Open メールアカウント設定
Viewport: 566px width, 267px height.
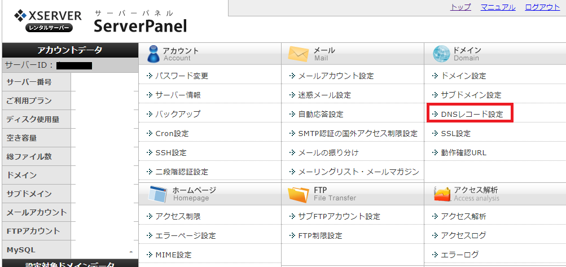(x=336, y=76)
